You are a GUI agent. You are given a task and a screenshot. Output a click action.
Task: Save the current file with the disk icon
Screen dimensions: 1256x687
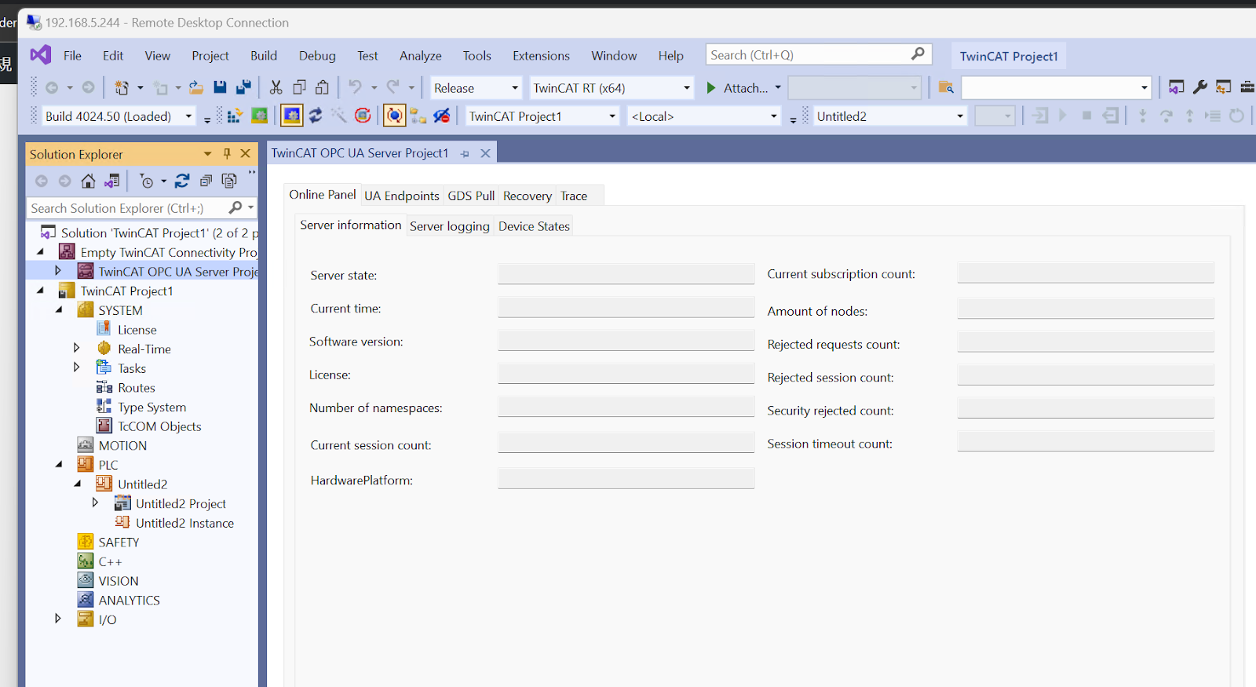coord(221,88)
